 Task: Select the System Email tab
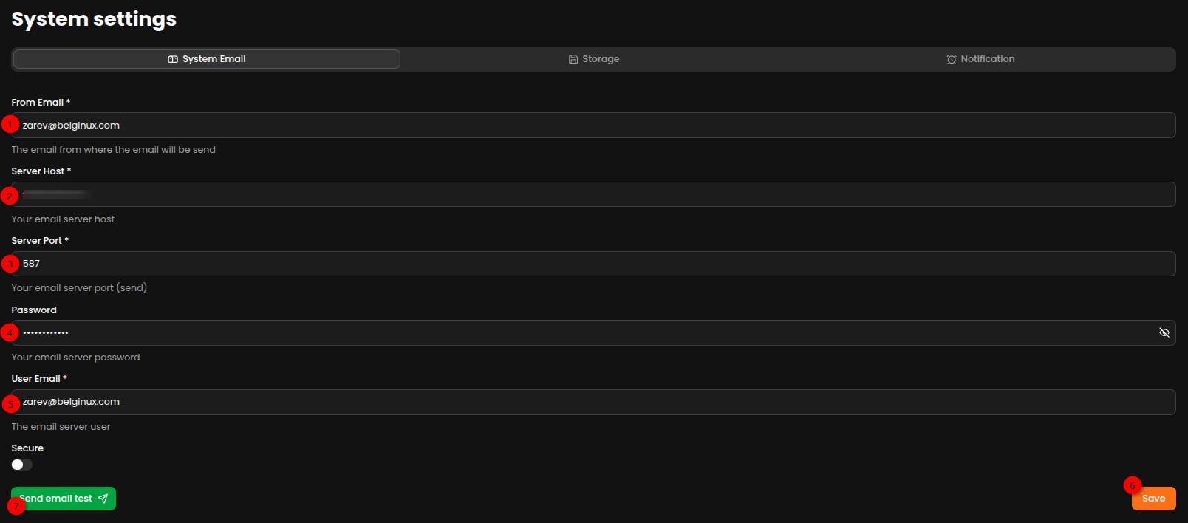point(207,59)
